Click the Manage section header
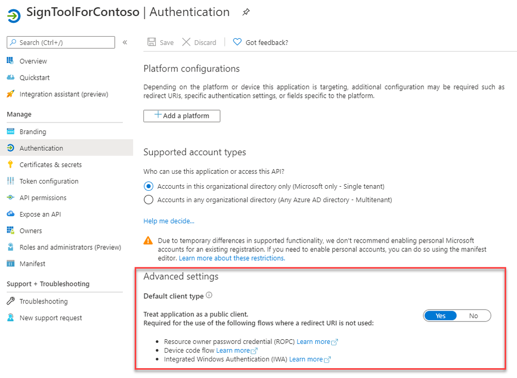 pyautogui.click(x=19, y=114)
